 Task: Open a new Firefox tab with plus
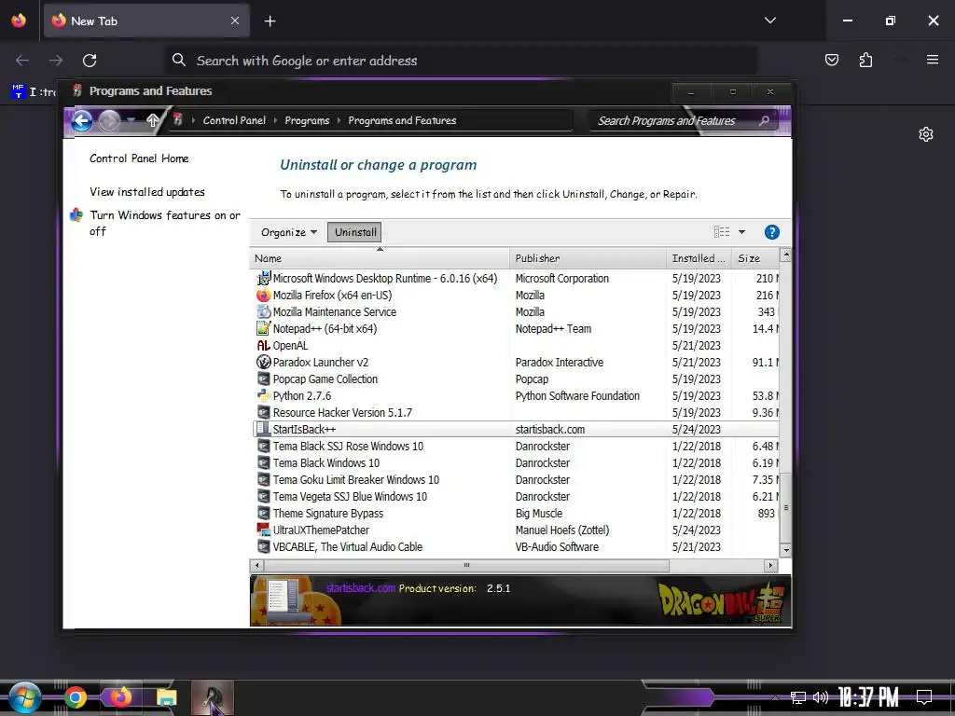270,21
